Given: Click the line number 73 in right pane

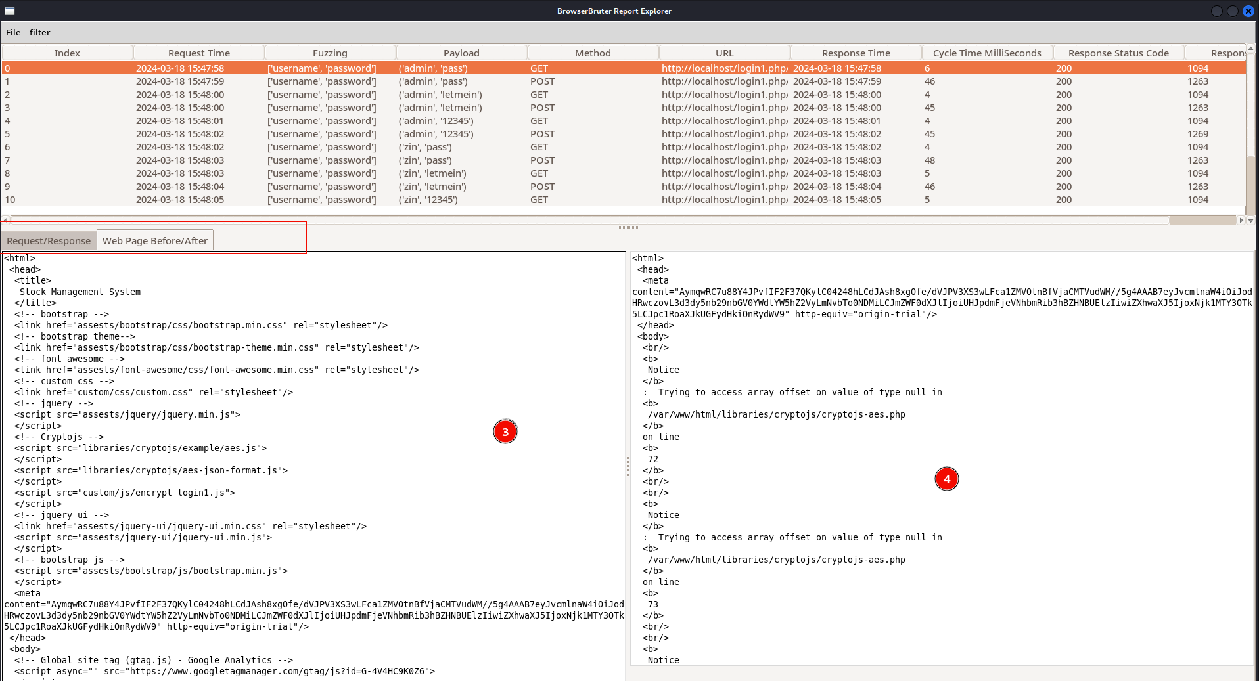Looking at the screenshot, I should coord(652,604).
